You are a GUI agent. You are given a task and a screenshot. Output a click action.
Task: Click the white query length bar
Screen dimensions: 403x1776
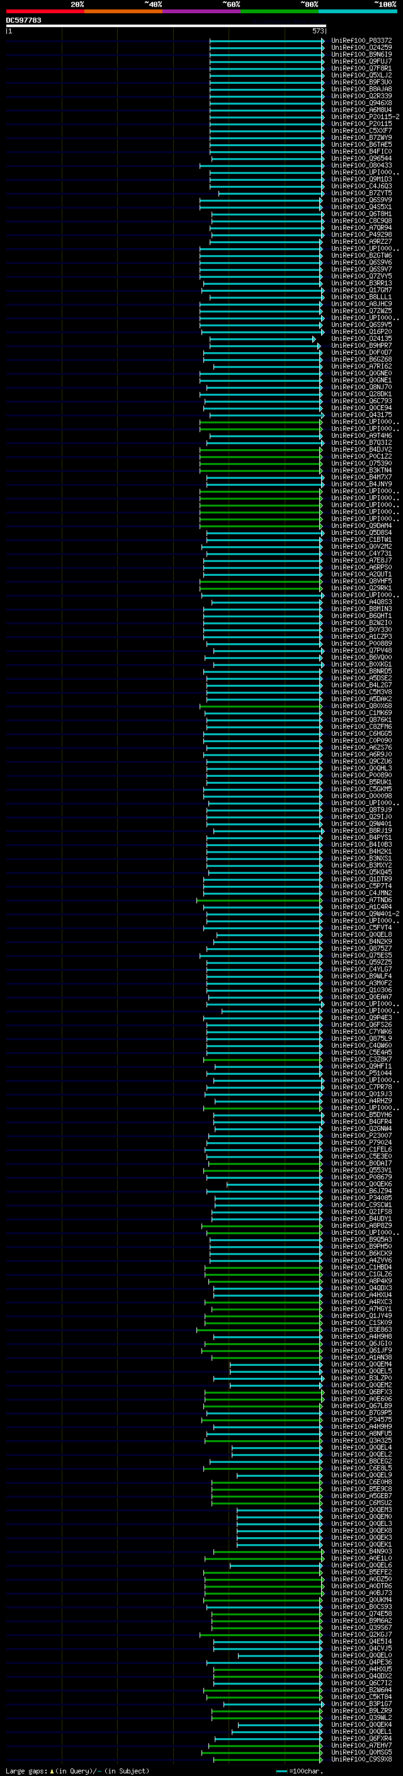166,26
